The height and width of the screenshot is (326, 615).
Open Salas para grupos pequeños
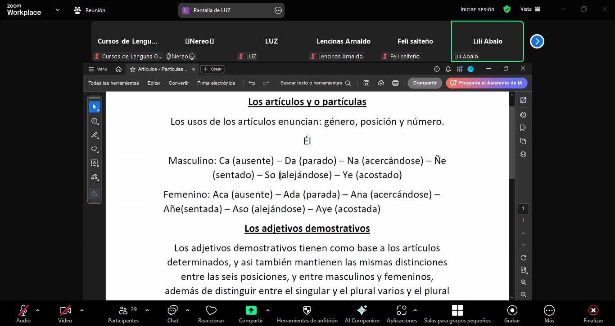point(457,313)
